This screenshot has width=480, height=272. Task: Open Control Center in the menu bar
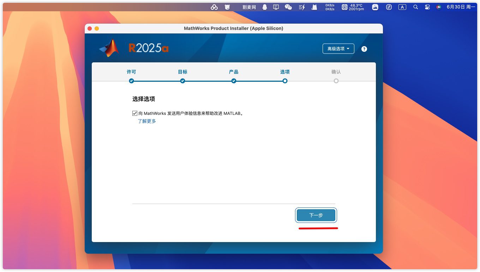427,7
